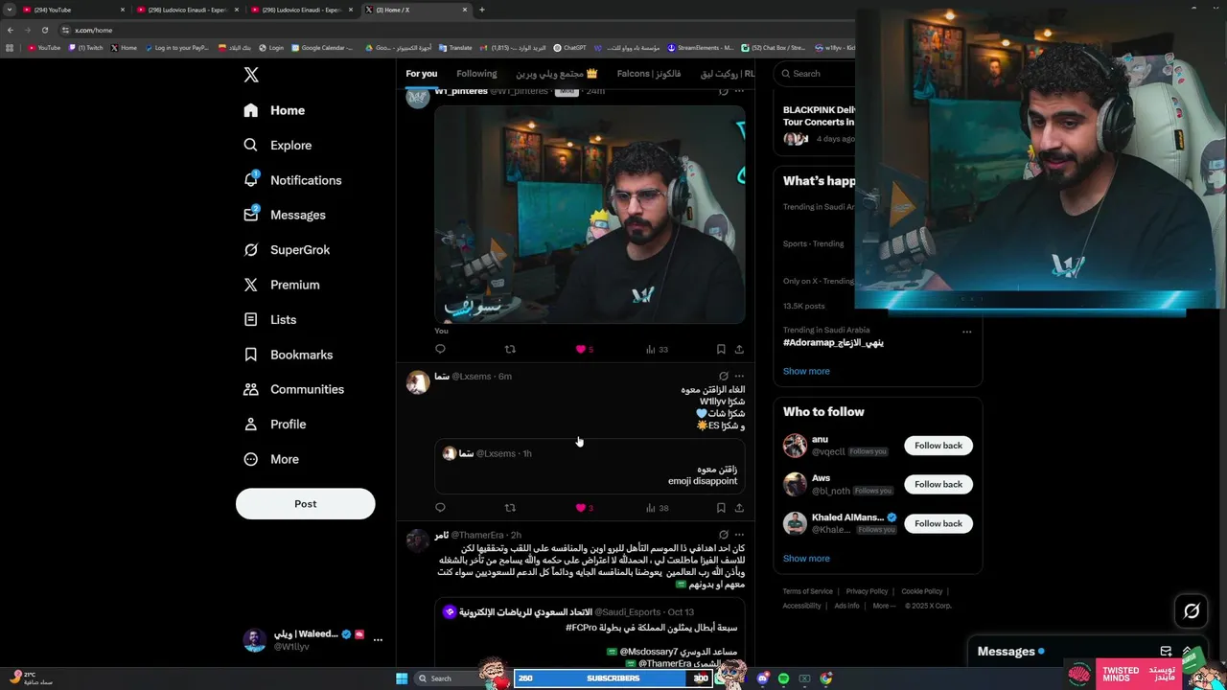Click the Post button
Screen dimensions: 1227x690
pyautogui.click(x=305, y=503)
